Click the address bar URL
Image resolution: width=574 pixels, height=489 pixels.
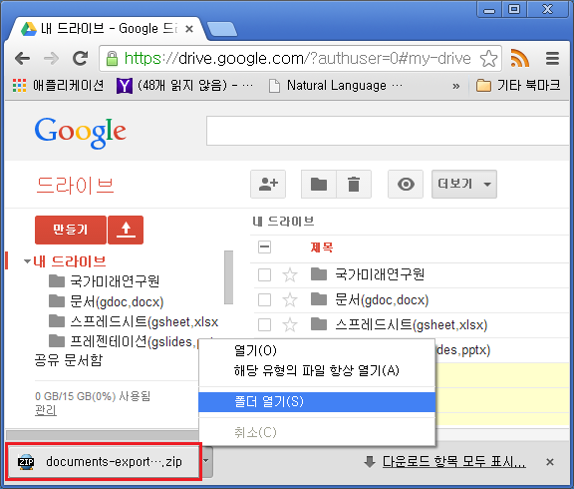coord(297,58)
